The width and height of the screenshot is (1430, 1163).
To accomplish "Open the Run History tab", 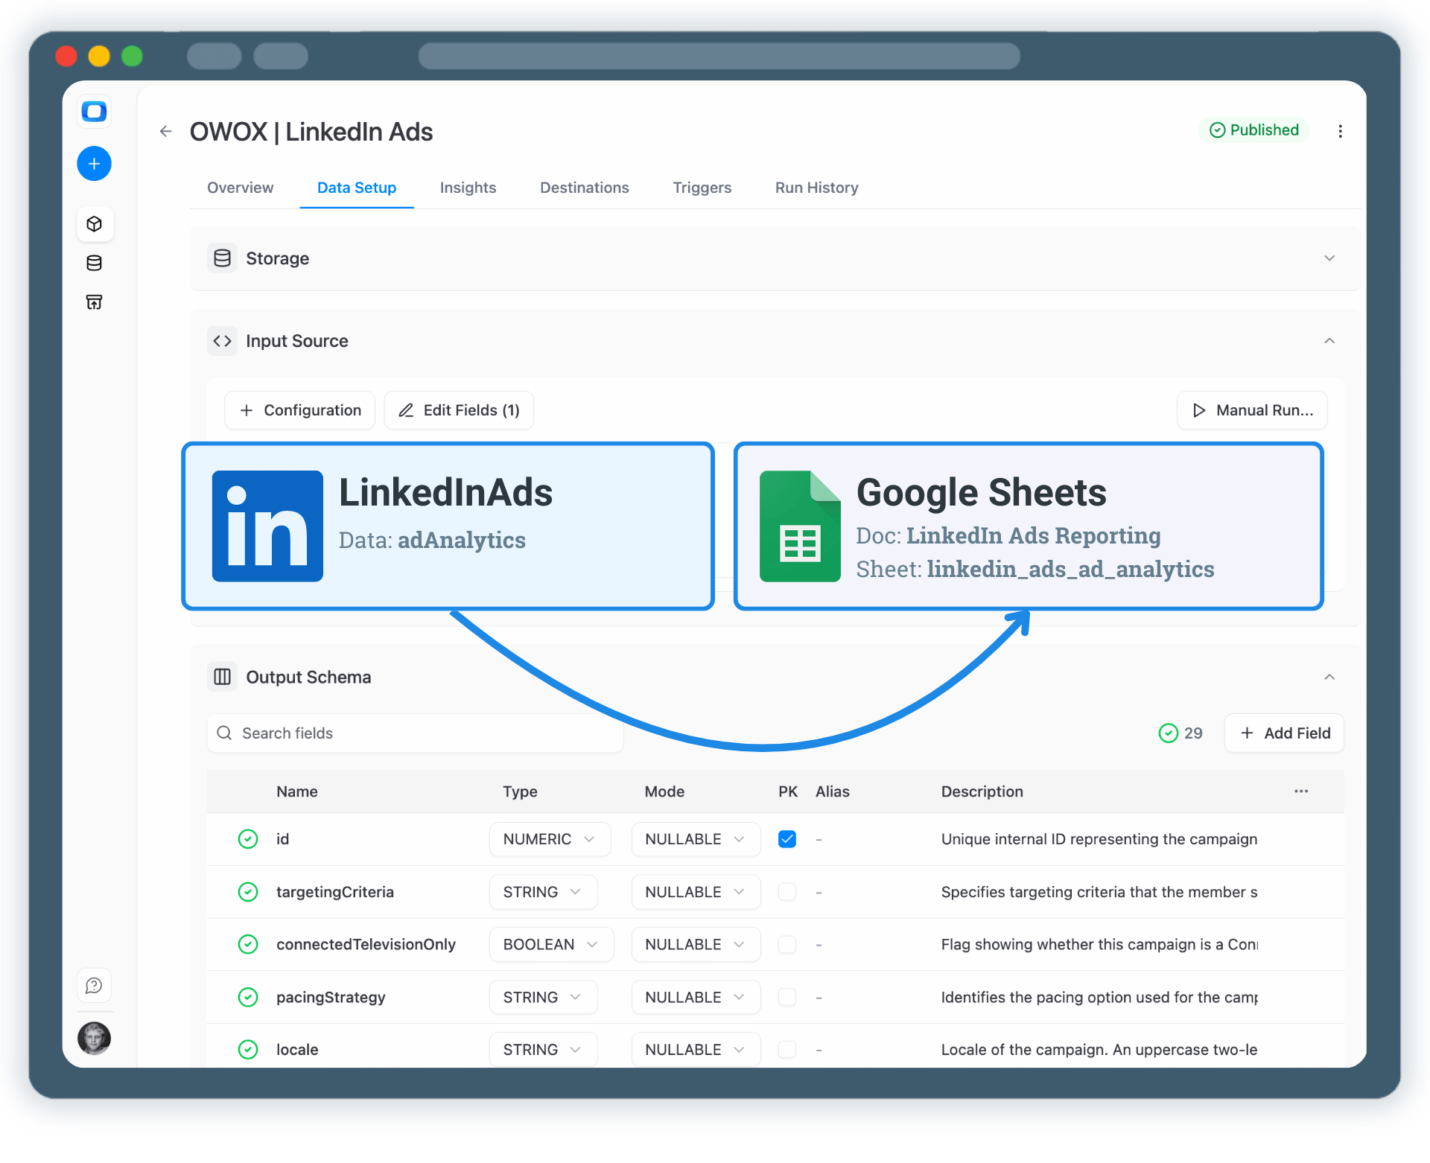I will point(816,188).
